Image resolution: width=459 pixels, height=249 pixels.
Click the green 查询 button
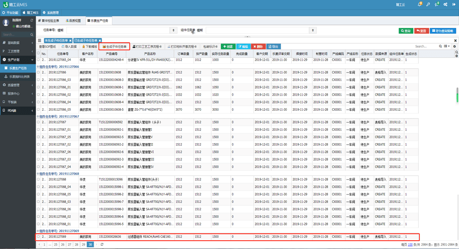[406, 30]
